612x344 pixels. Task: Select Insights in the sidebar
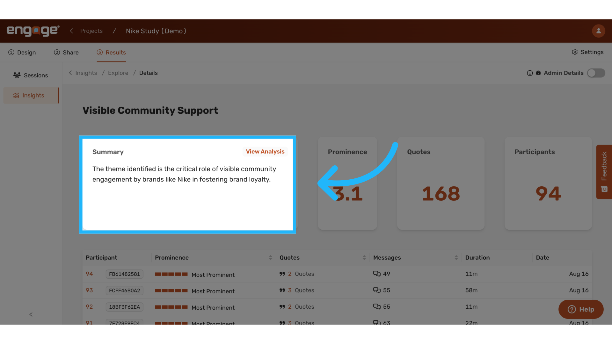31,95
